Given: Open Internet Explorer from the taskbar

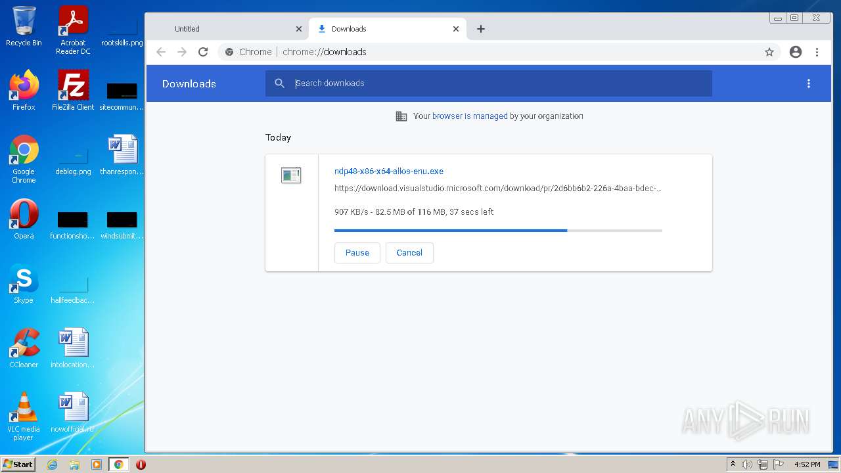Looking at the screenshot, I should pyautogui.click(x=53, y=464).
